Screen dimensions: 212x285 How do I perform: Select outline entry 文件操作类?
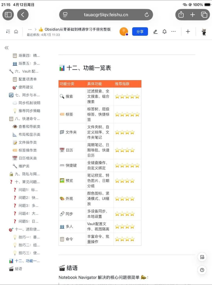tap(25, 142)
